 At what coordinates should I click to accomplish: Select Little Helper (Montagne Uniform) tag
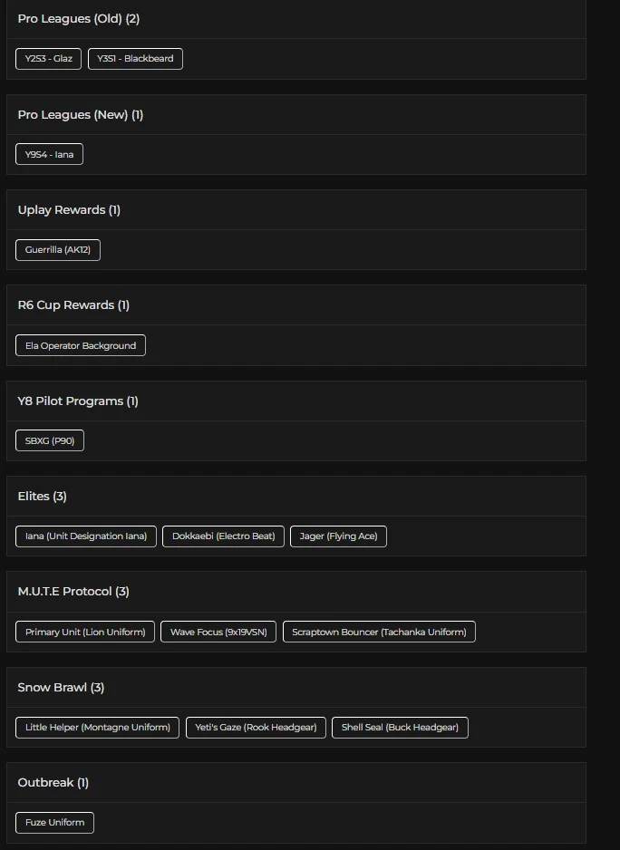click(97, 727)
